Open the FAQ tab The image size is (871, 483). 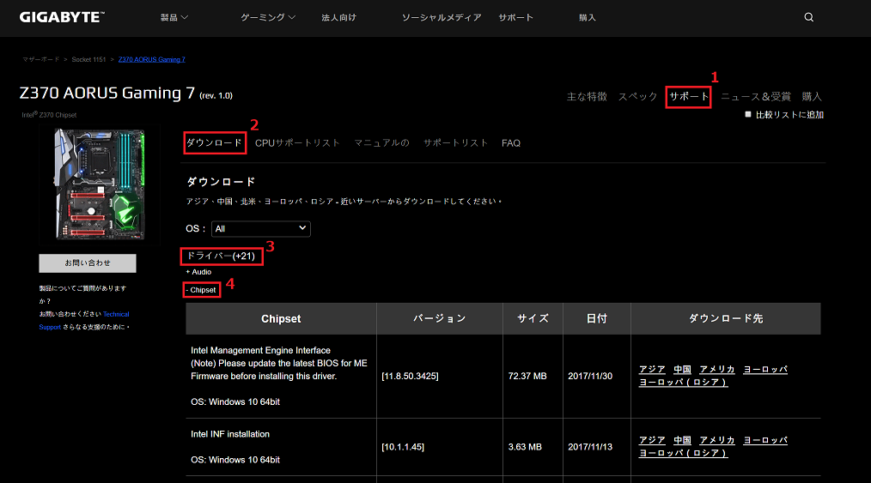(511, 143)
